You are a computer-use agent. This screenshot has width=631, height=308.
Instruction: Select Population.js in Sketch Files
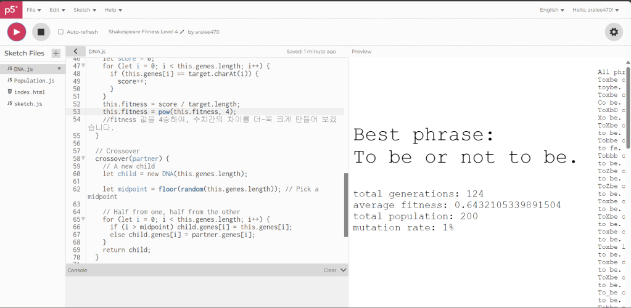pos(34,81)
